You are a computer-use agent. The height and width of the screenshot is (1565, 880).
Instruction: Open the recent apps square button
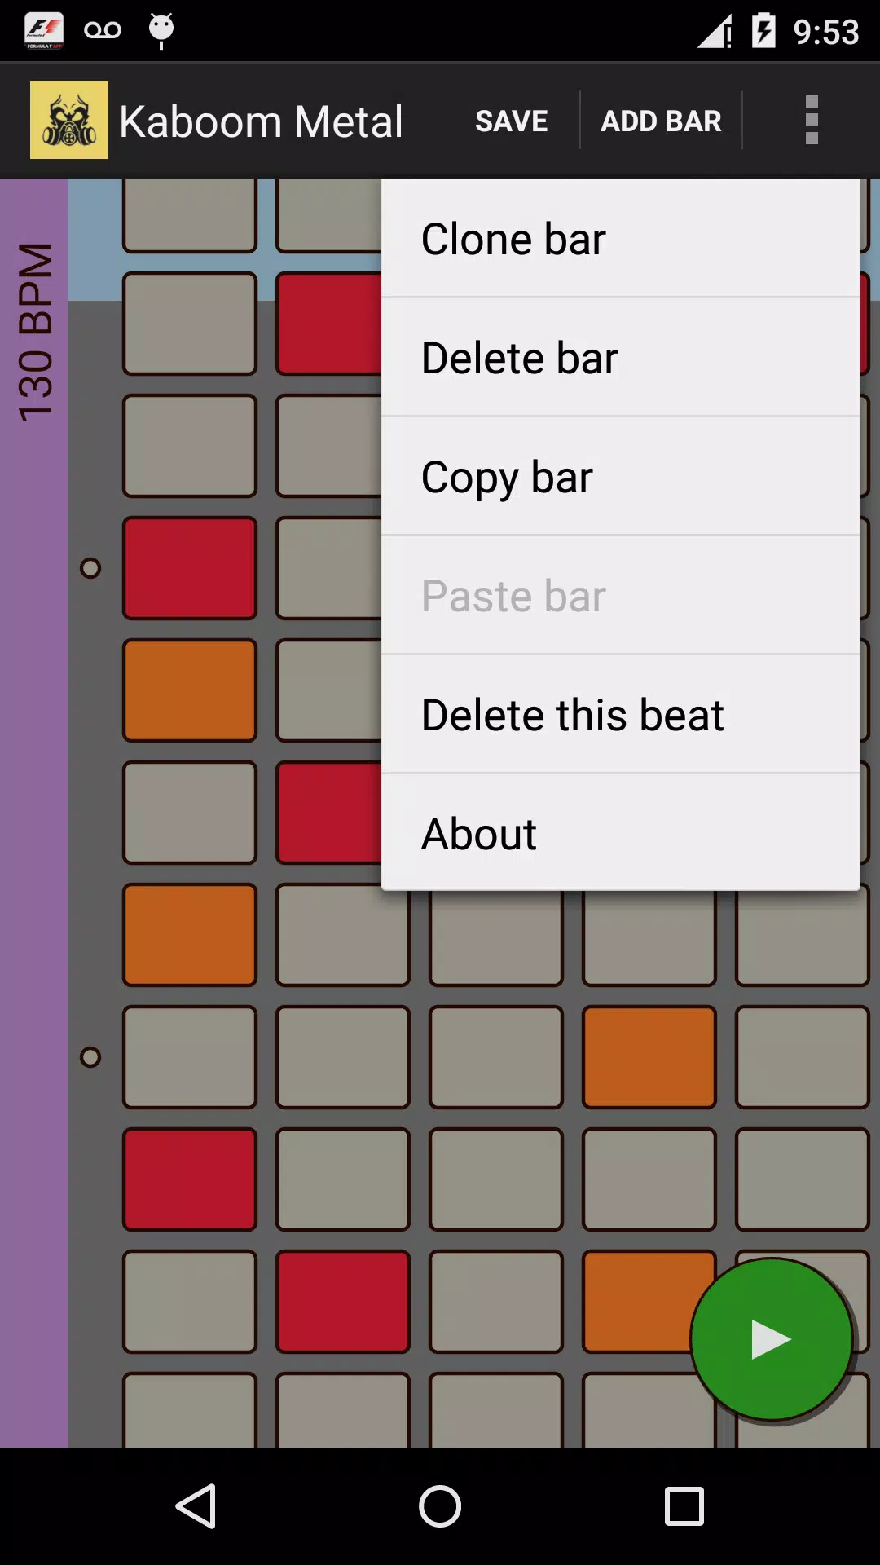pyautogui.click(x=684, y=1505)
